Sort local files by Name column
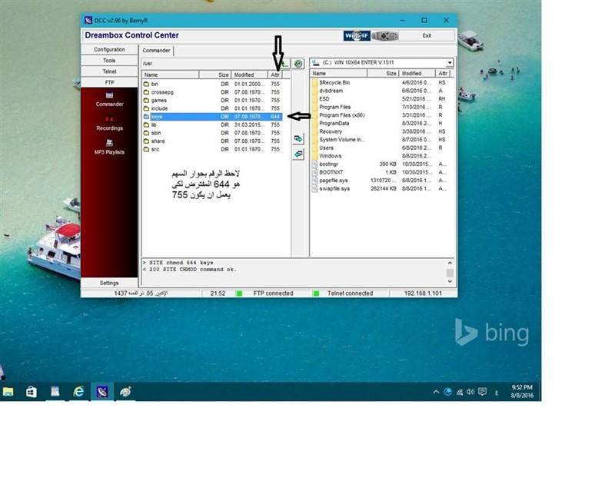Image resolution: width=615 pixels, height=491 pixels. [339, 73]
